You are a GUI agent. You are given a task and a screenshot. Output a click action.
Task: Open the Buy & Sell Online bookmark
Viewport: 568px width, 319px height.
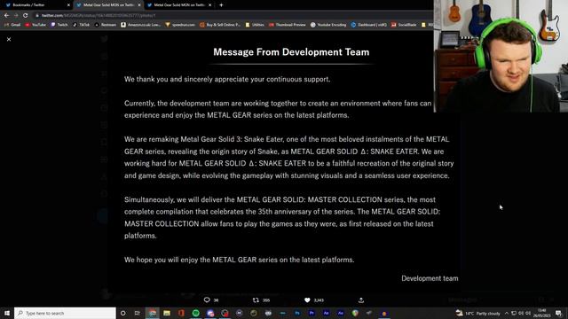point(220,25)
